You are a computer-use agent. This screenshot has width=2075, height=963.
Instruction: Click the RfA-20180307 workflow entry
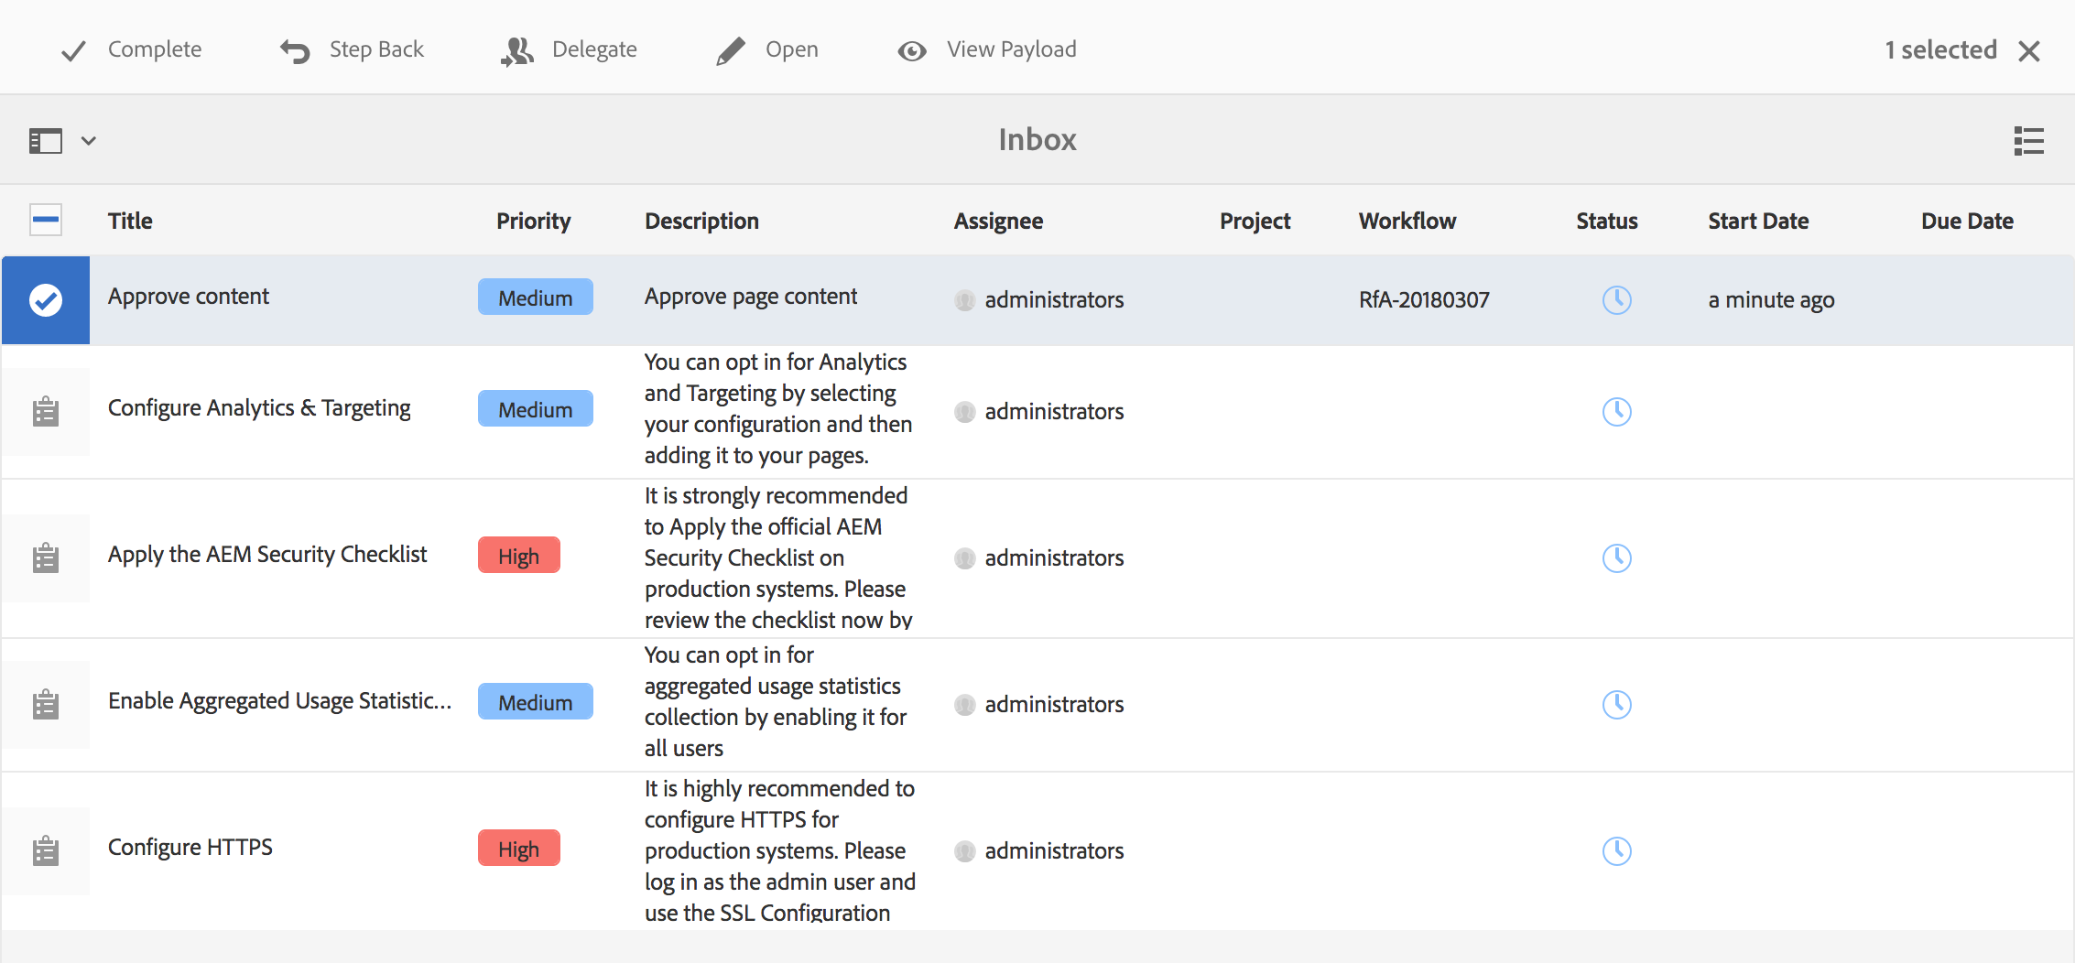pos(1423,300)
